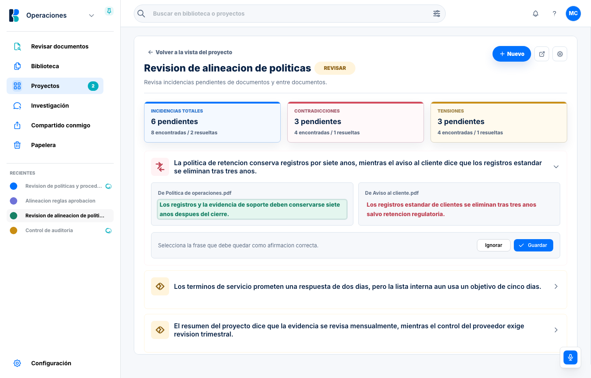
Task: Click the spinner icon beside Revision de politicas y proced
Action: tap(109, 186)
